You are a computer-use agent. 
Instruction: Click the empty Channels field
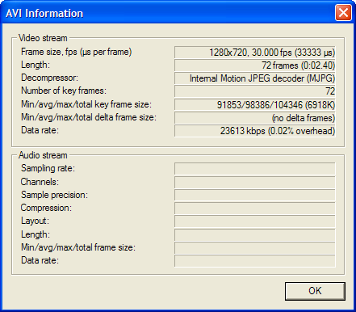pyautogui.click(x=255, y=183)
